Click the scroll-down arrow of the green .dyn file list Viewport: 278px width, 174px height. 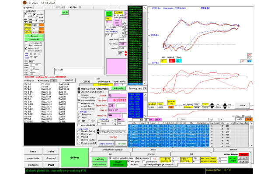(145, 83)
